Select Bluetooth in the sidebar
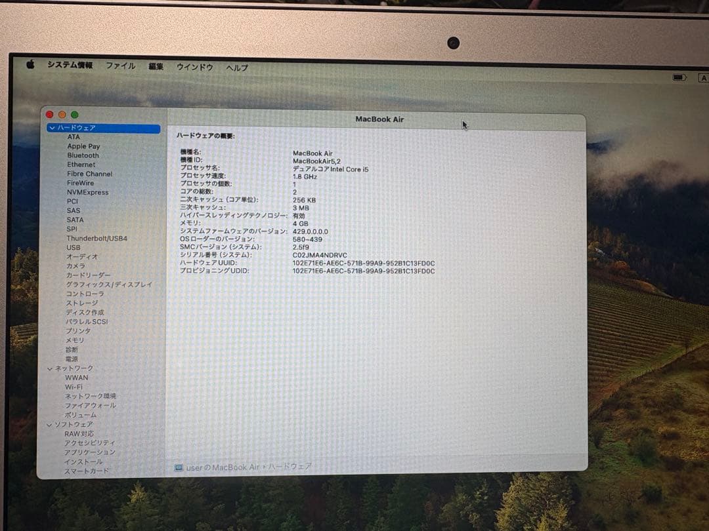 tap(83, 155)
